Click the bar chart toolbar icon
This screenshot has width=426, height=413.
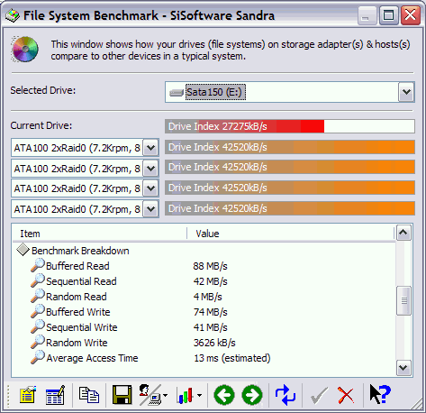(186, 395)
